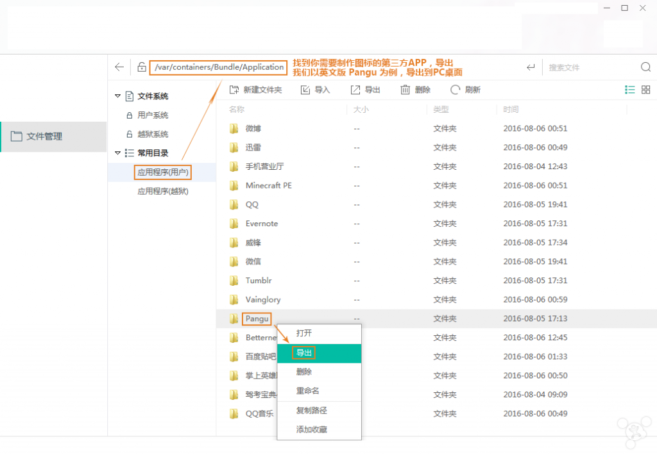Click the Tumblr folder icon
The width and height of the screenshot is (657, 455).
click(x=234, y=281)
